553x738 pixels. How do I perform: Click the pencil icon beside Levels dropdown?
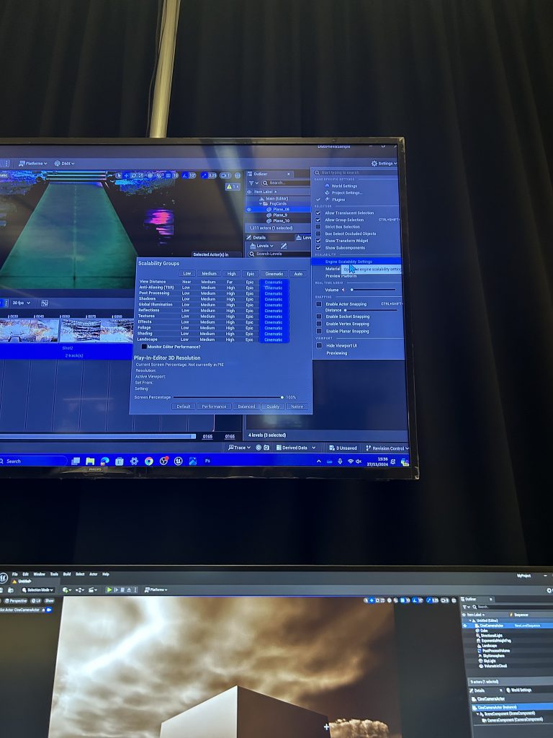click(284, 246)
